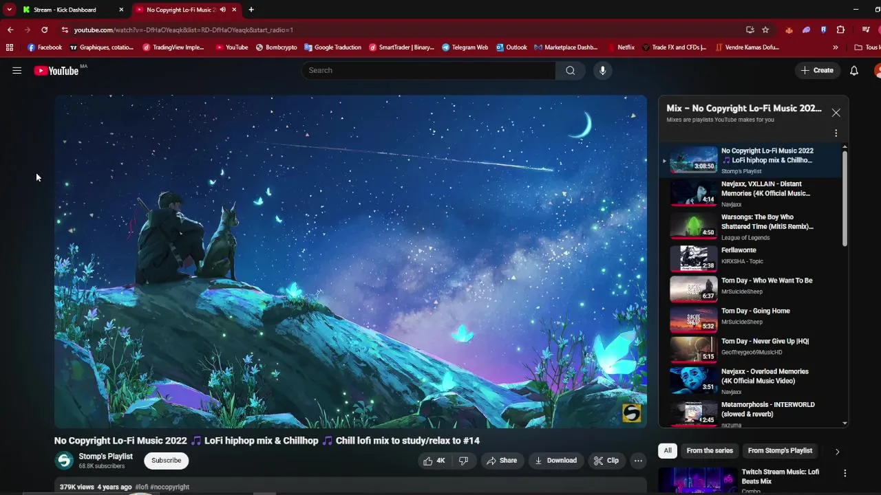The width and height of the screenshot is (881, 495).
Task: Select From Stomp's Playlist chip
Action: (780, 451)
